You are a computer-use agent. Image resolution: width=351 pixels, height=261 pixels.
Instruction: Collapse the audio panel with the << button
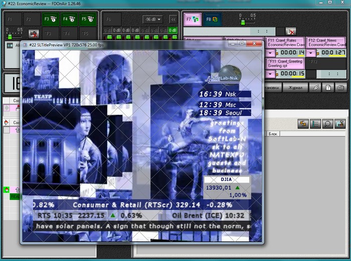[x=173, y=20]
